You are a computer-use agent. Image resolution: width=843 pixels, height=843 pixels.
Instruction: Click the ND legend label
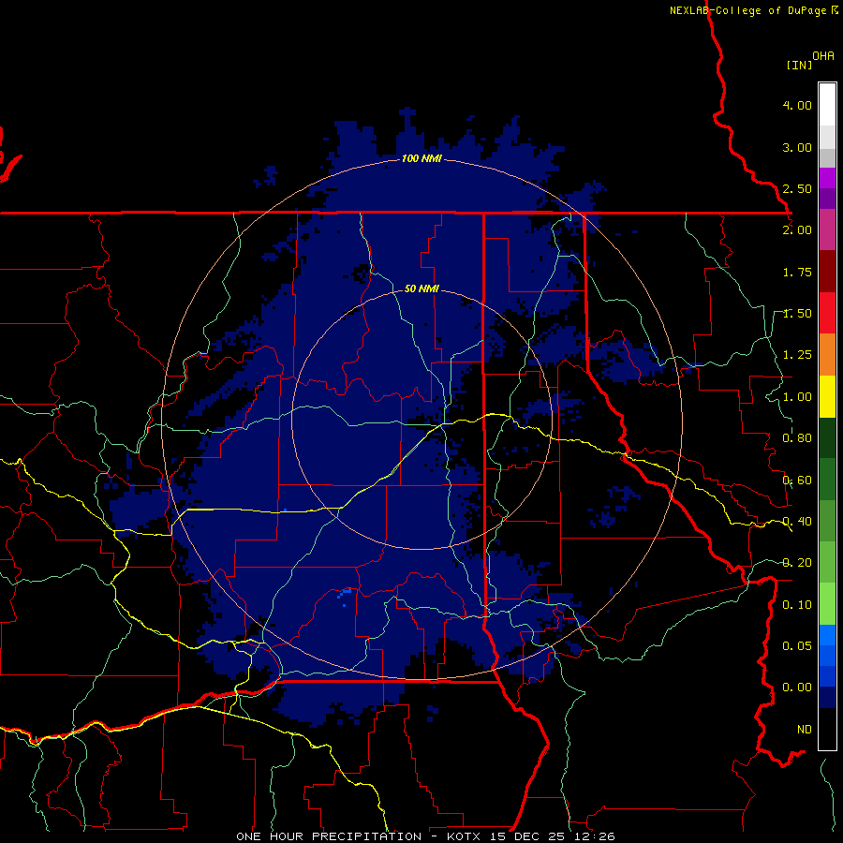tap(805, 730)
